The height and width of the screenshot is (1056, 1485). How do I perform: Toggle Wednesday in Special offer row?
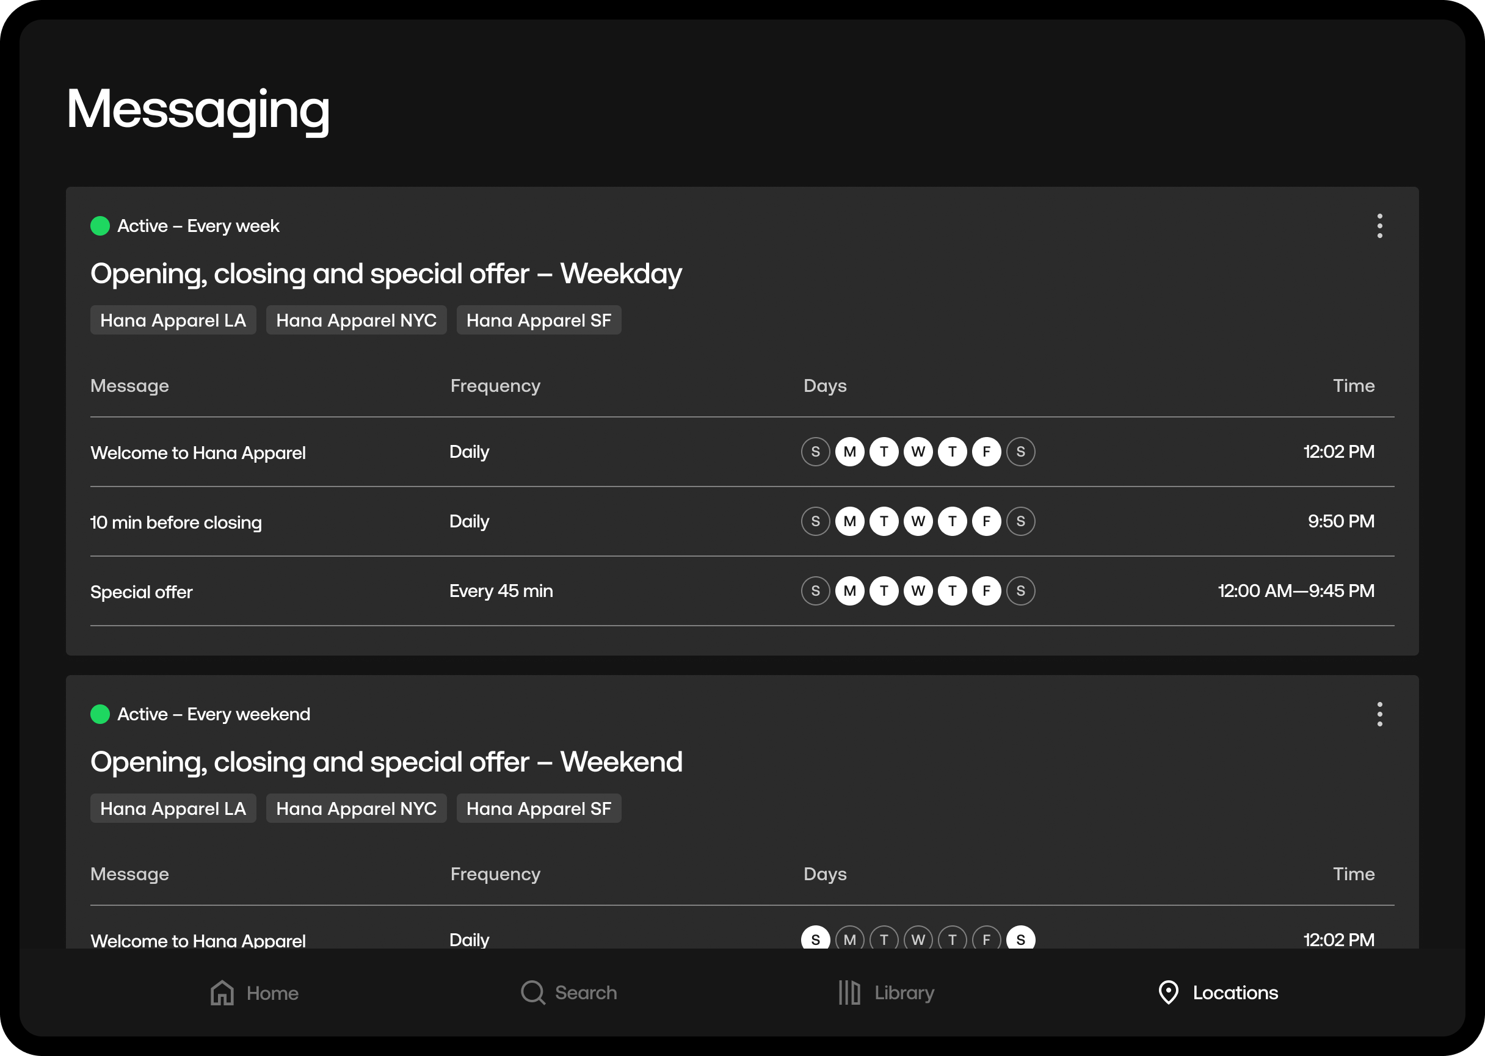[918, 591]
